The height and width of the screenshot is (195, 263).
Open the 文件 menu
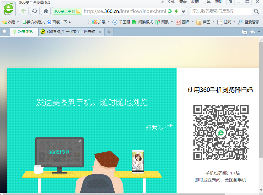point(171,2)
